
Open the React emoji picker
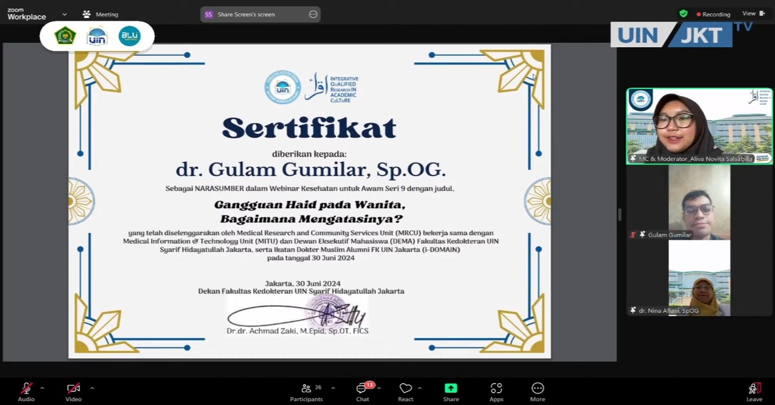(x=406, y=391)
